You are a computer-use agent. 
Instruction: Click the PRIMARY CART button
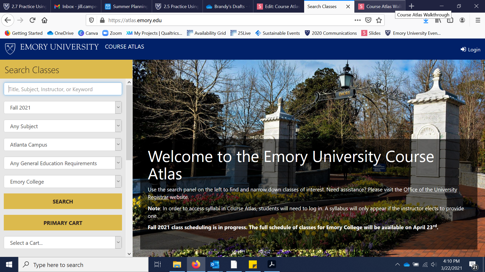tap(63, 223)
